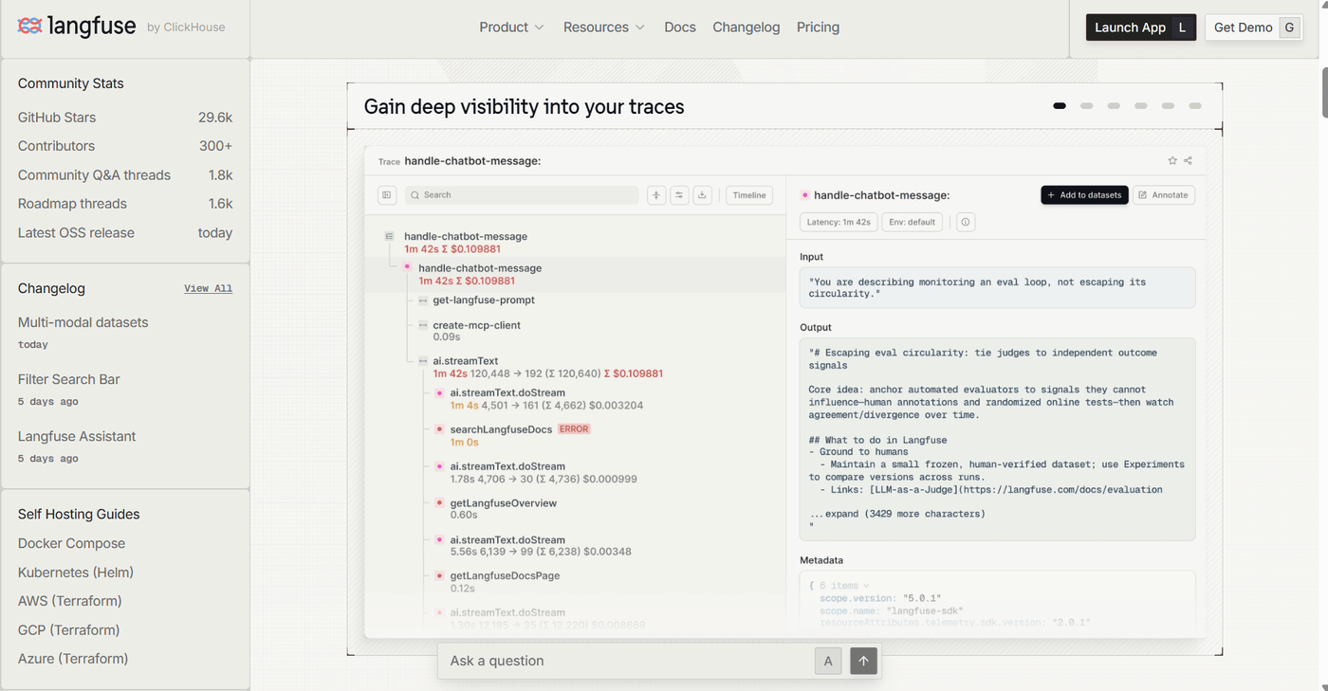Image resolution: width=1328 pixels, height=691 pixels.
Task: Open the AWS (Terraform) guide
Action: click(x=70, y=601)
